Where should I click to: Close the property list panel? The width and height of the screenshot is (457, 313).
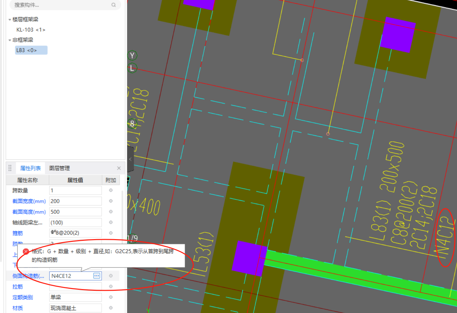[119, 168]
